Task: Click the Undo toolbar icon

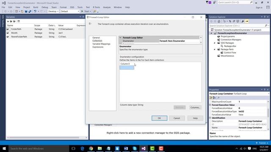Action: click(35, 11)
